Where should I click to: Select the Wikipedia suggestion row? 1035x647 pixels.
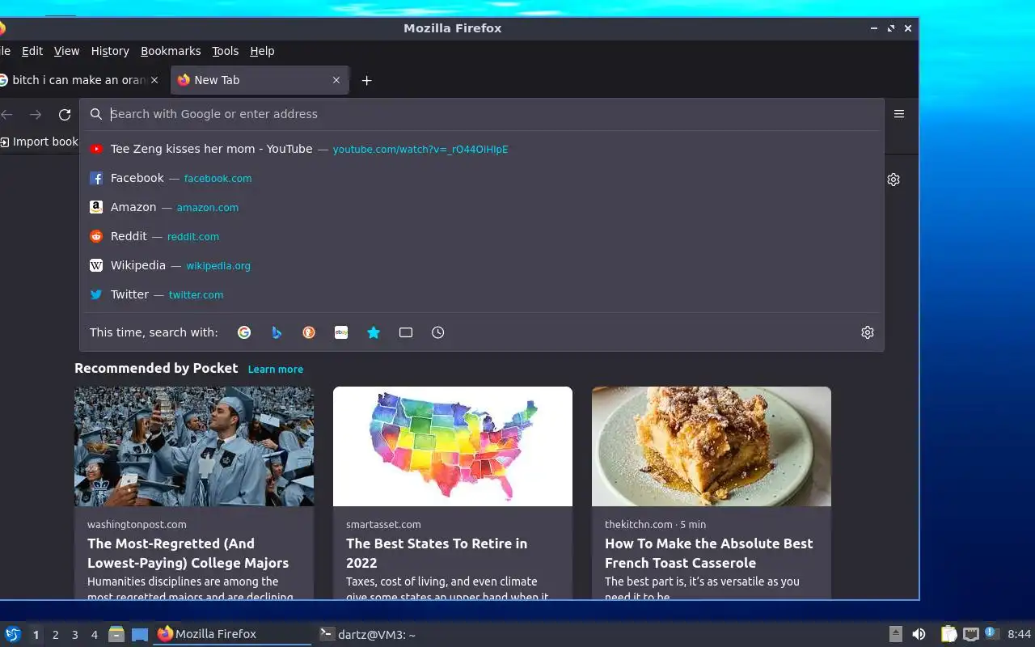tap(481, 265)
